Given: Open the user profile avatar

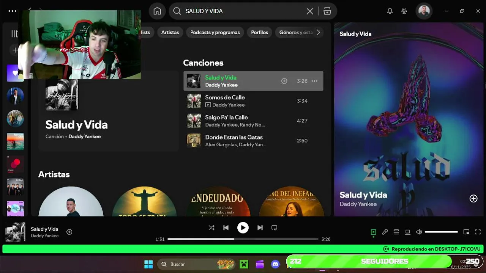Looking at the screenshot, I should [x=424, y=11].
